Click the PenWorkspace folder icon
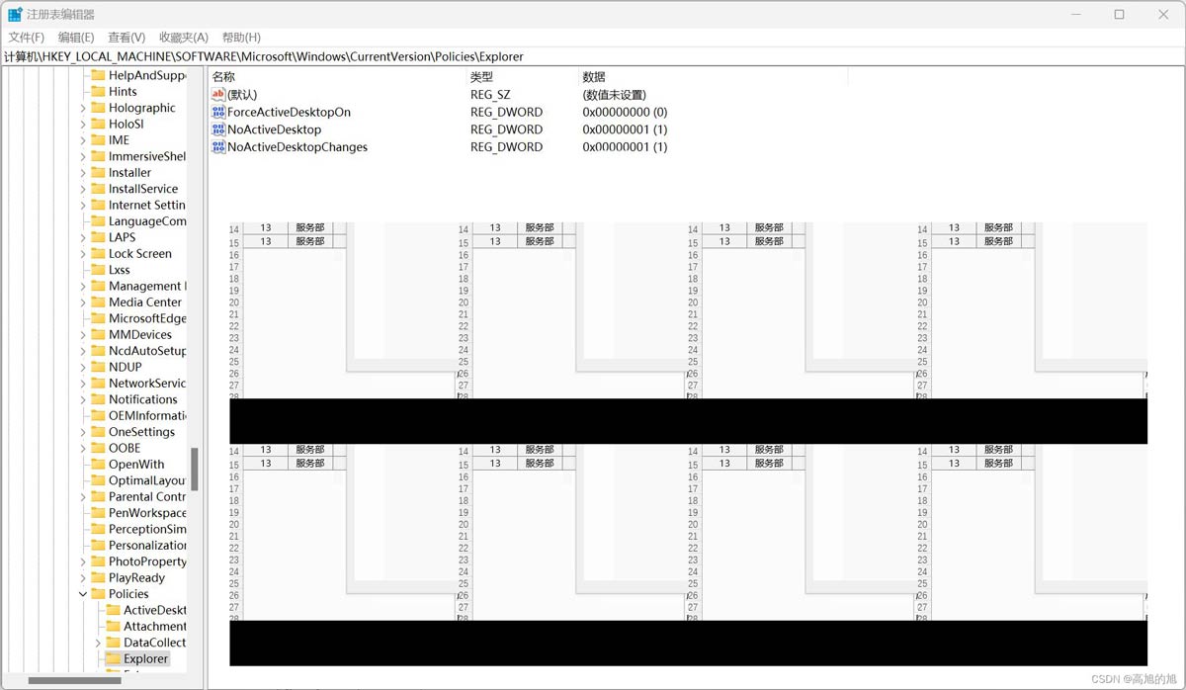Screen dimensions: 1186x690 [x=98, y=513]
